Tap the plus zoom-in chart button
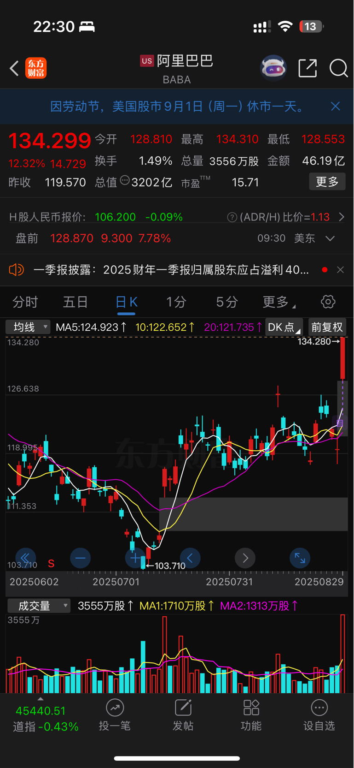Screen dimensions: 354x768 tap(135, 558)
